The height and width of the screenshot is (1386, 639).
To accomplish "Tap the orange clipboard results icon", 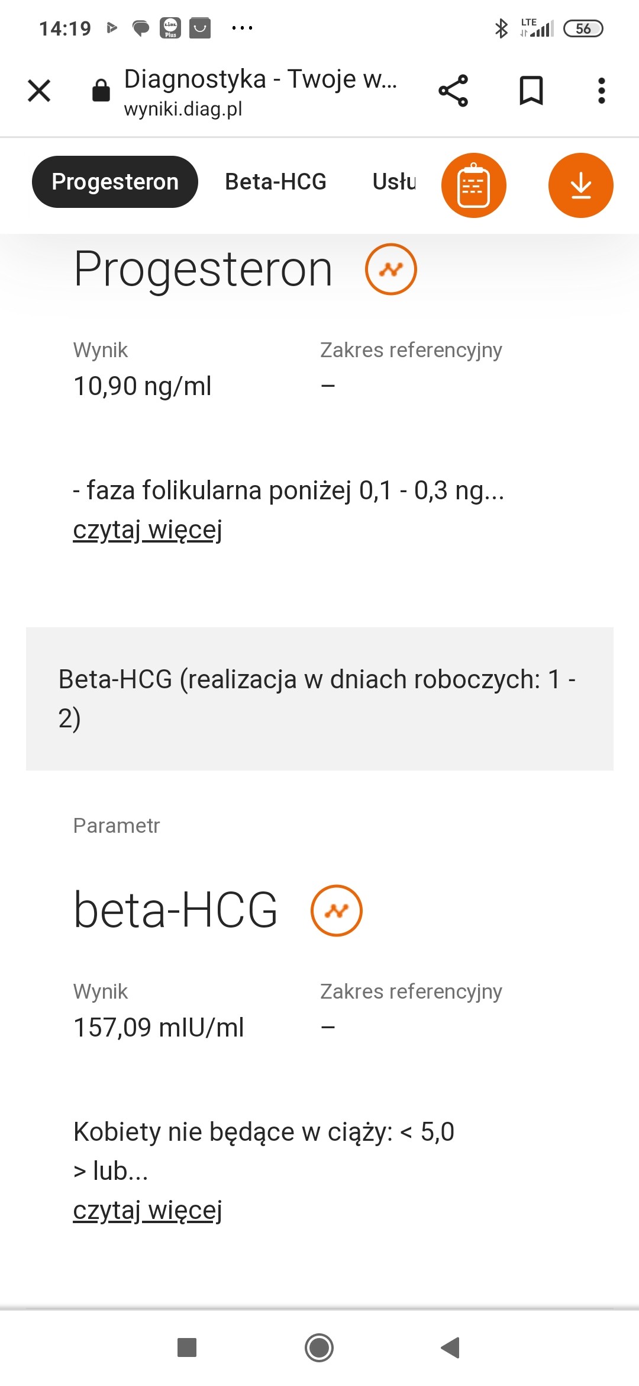I will 473,185.
